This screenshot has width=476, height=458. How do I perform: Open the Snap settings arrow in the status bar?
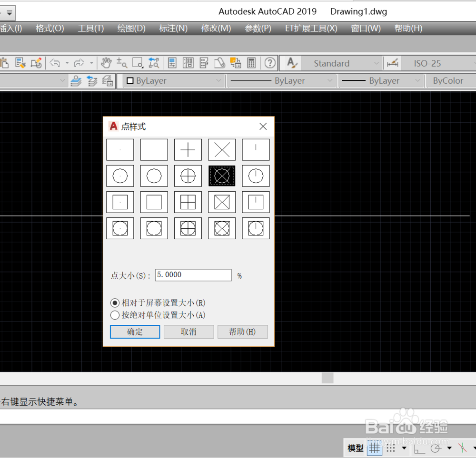pos(404,448)
